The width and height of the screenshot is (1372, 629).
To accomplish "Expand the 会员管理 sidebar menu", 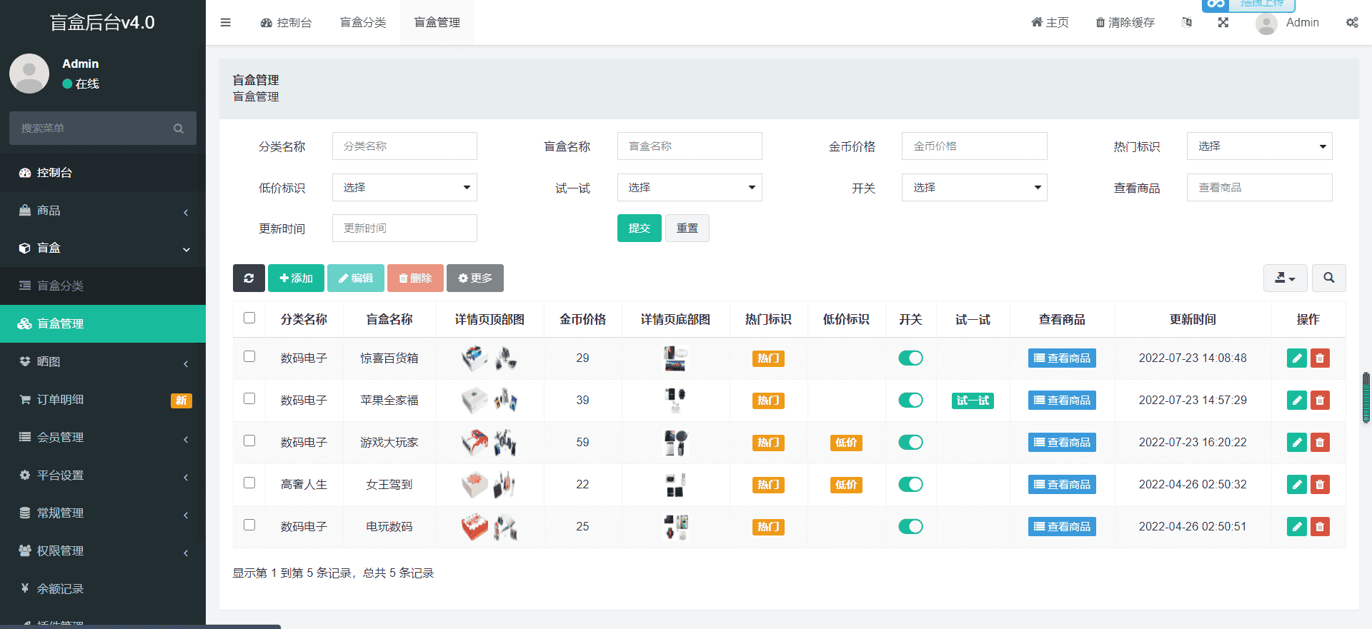I will pos(103,438).
